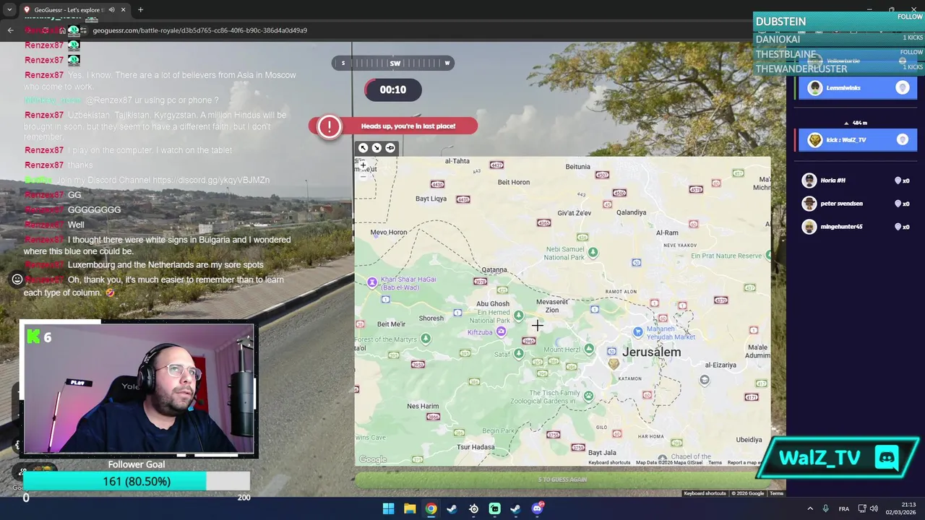This screenshot has width=925, height=520.
Task: Open the Chrome tab search dropdown
Action: coord(9,10)
